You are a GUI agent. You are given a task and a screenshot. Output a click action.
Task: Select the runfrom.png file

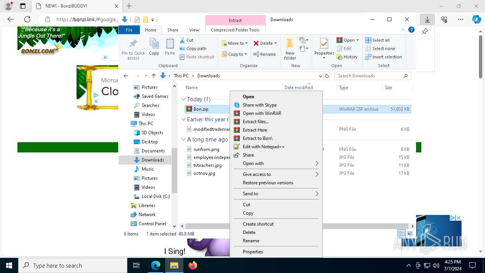[206, 149]
